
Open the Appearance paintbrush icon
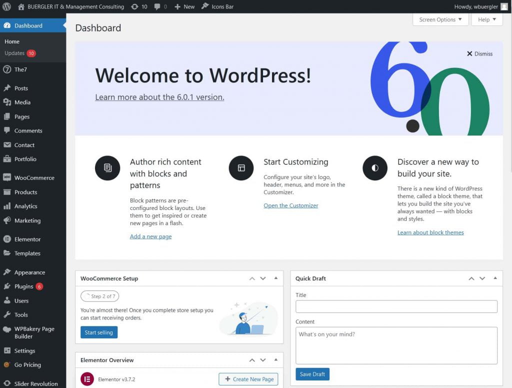click(x=7, y=271)
